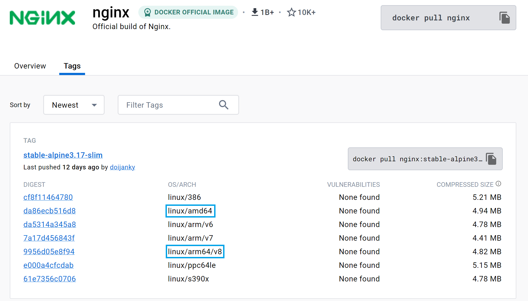528x301 pixels.
Task: Click the linux/amd64 architecture text
Action: point(190,211)
